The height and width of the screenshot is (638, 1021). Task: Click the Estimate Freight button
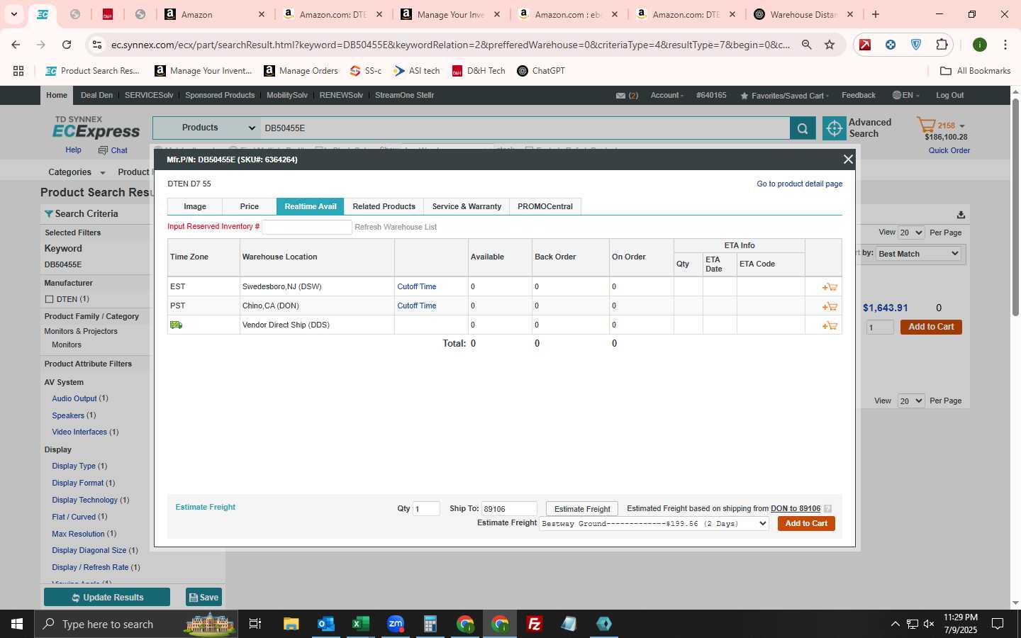pos(582,509)
